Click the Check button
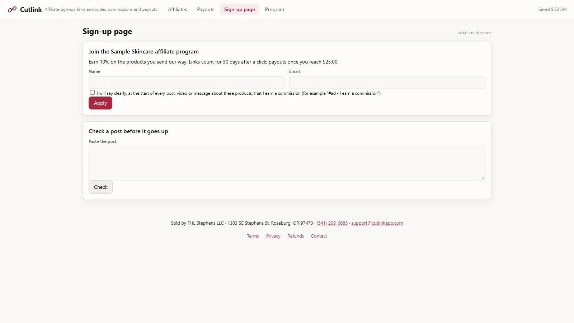This screenshot has width=574, height=323. click(100, 187)
